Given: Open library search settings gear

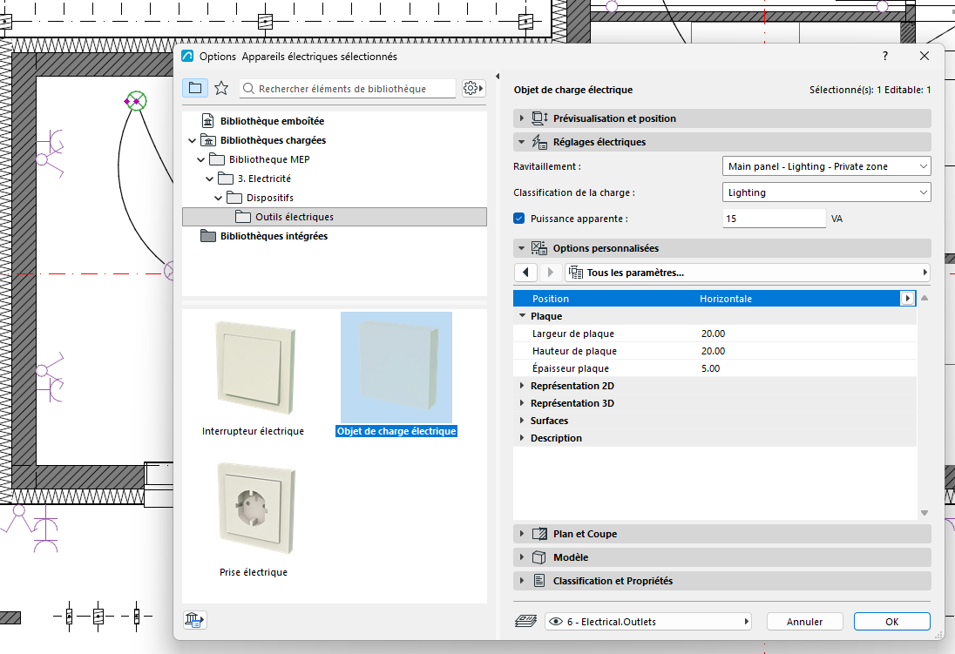Looking at the screenshot, I should click(473, 88).
